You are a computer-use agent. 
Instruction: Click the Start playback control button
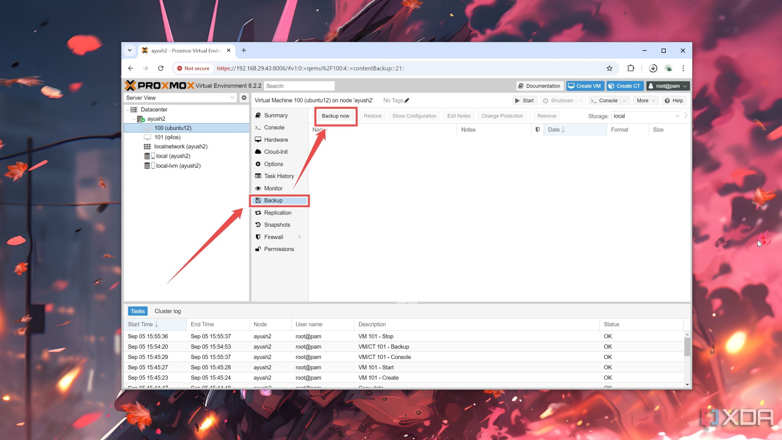(x=524, y=101)
